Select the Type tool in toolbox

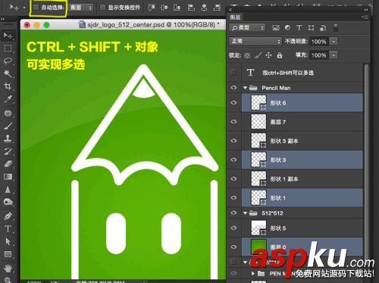coord(8,229)
